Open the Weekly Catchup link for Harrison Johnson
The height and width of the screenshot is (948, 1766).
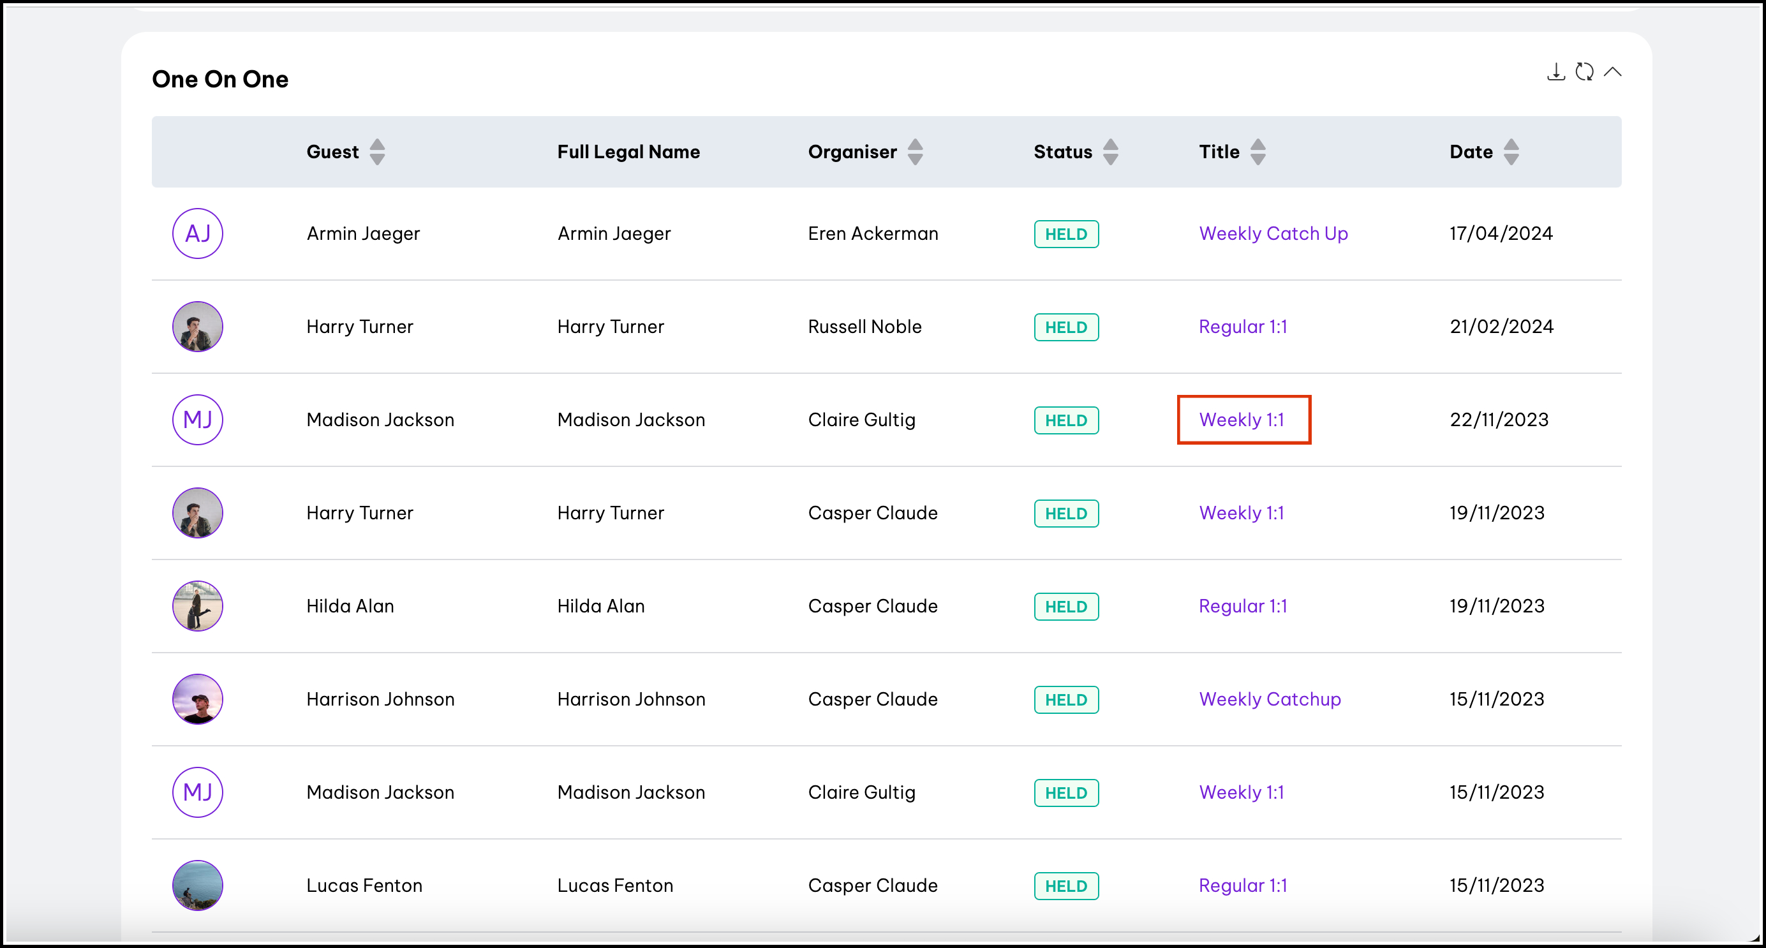pyautogui.click(x=1269, y=699)
